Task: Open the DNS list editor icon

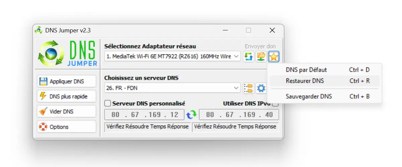Action: tap(248, 88)
